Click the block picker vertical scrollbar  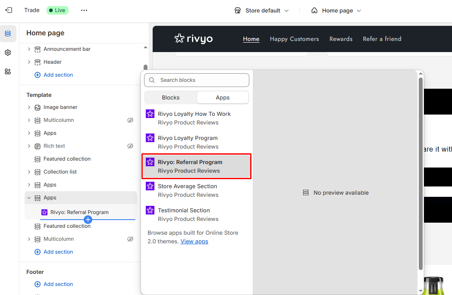[421, 174]
